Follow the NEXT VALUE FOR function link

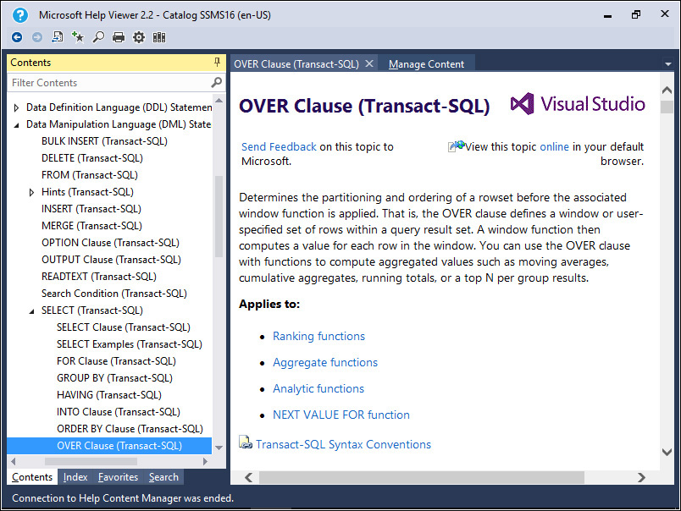[x=340, y=415]
